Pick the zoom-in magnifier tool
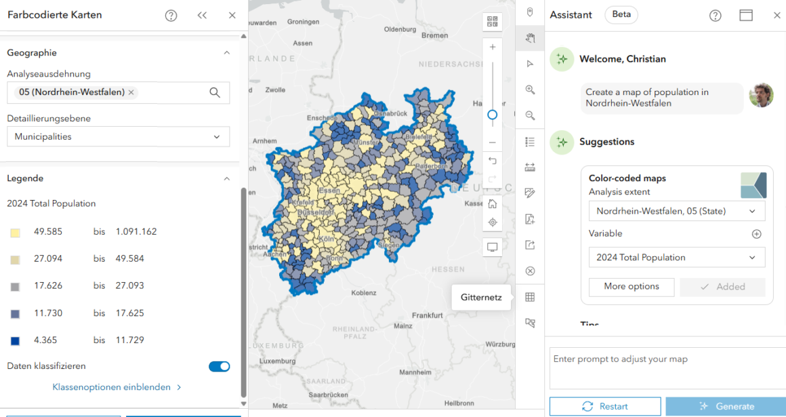Screen dimensions: 786x417 pyautogui.click(x=530, y=90)
